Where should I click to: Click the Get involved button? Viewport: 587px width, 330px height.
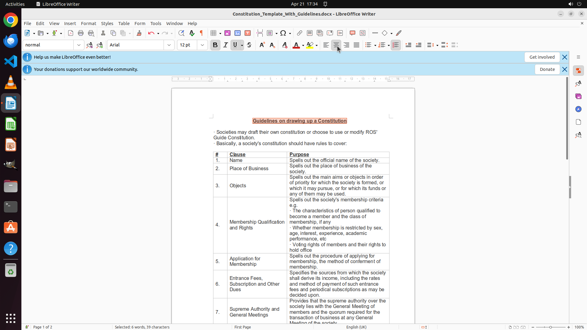(x=542, y=57)
